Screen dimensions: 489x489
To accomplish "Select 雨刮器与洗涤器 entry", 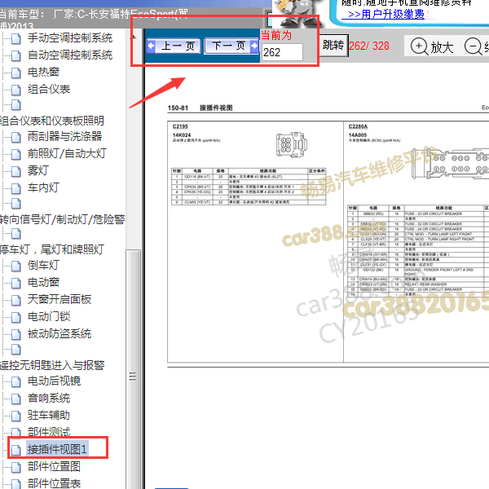I will (x=64, y=136).
